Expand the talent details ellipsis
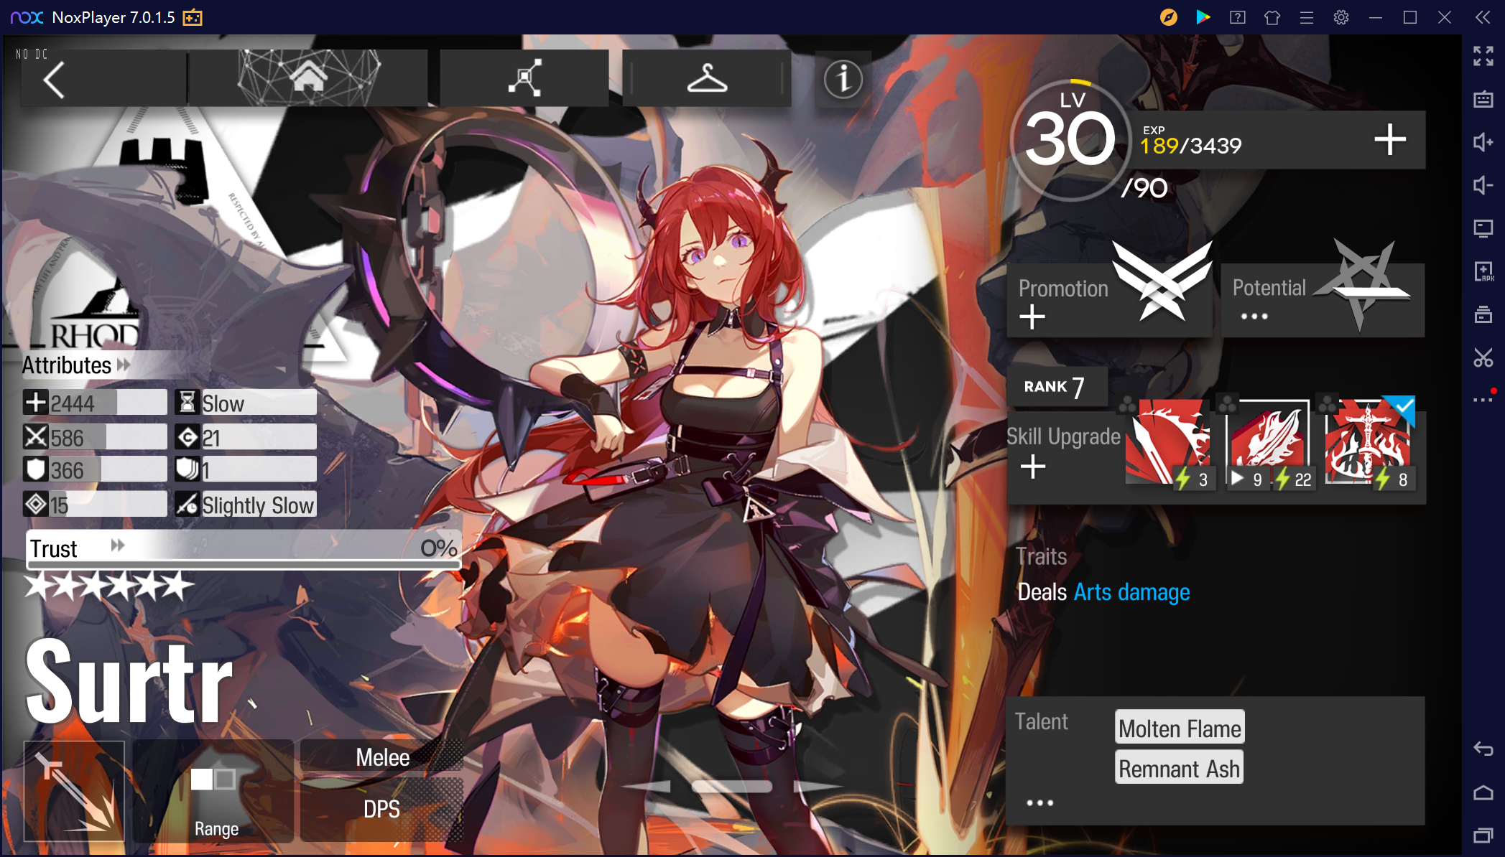 1039,802
